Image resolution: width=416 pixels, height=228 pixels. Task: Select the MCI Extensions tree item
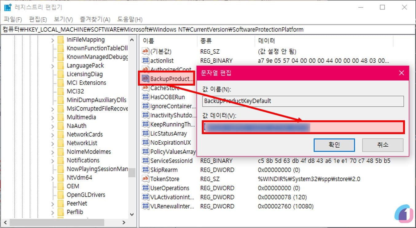click(x=86, y=83)
